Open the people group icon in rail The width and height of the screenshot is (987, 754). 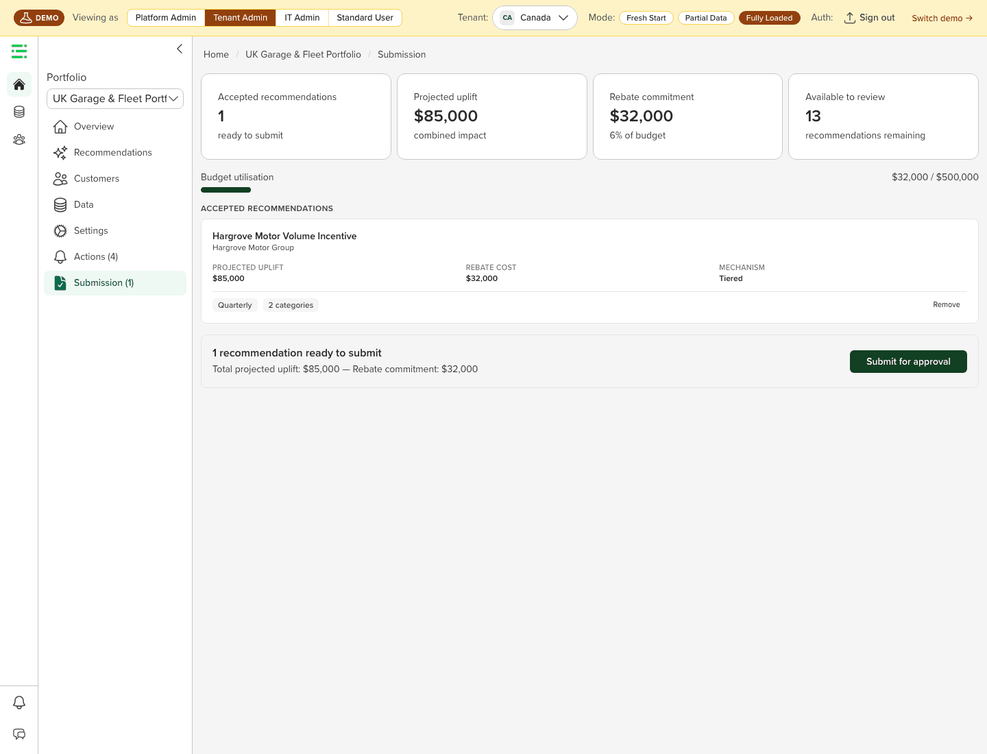click(x=19, y=139)
